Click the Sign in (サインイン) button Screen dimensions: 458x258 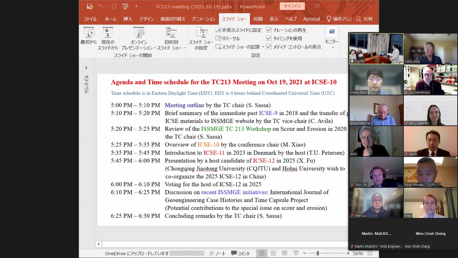point(292,7)
